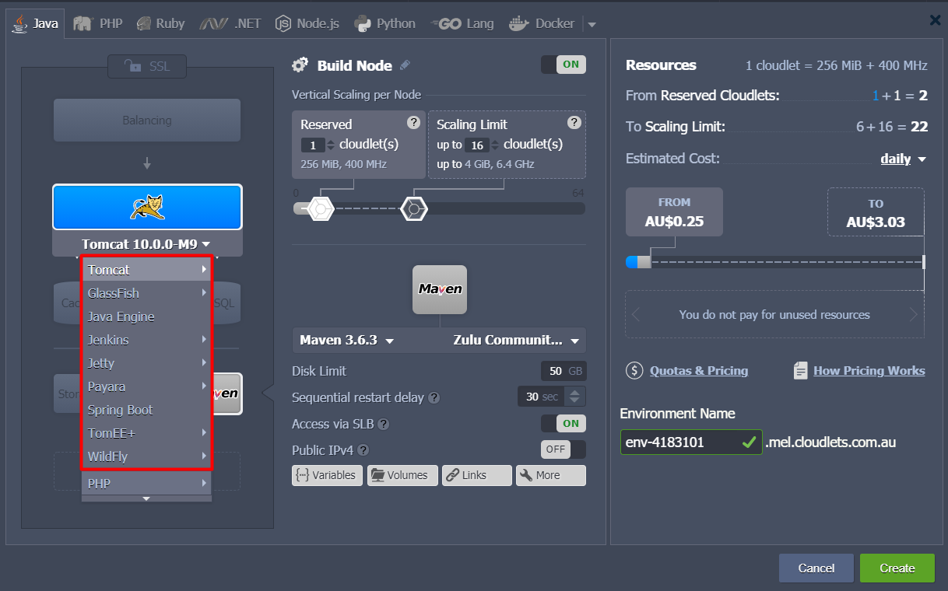This screenshot has width=948, height=591.
Task: Choose Spring Boot from the list
Action: pyautogui.click(x=146, y=410)
